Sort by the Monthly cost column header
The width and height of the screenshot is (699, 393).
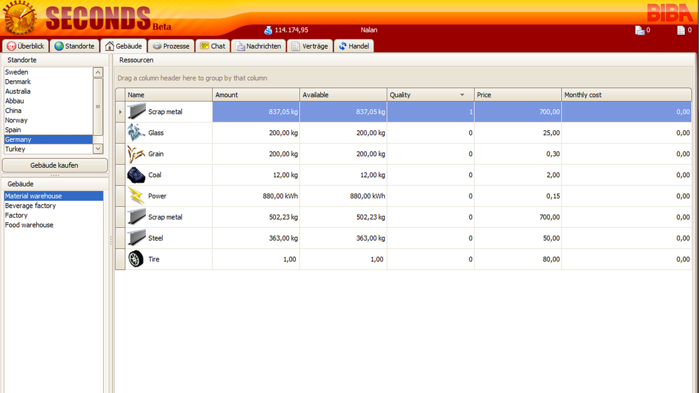(582, 95)
